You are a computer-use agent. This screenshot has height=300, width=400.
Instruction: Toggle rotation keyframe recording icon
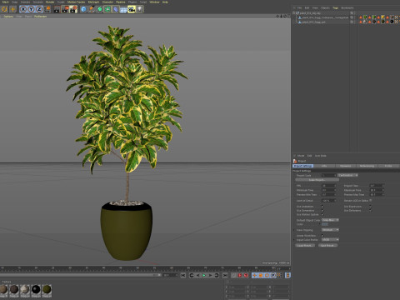click(x=267, y=275)
